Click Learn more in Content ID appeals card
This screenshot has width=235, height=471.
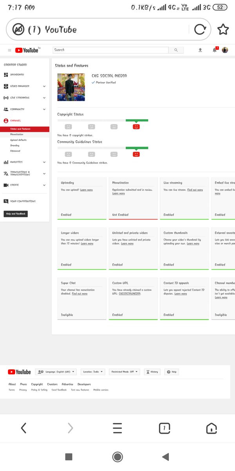pyautogui.click(x=181, y=294)
